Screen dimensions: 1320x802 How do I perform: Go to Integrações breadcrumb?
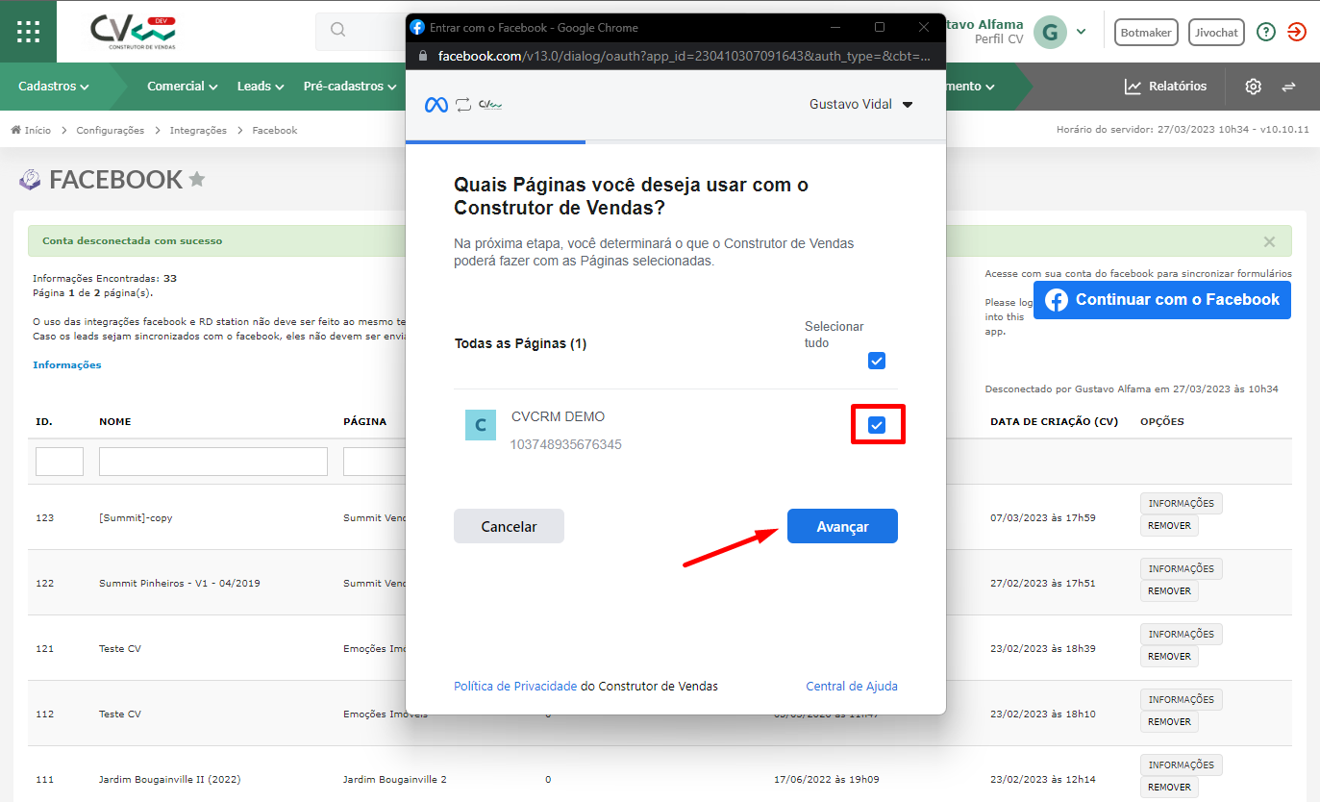(x=198, y=130)
